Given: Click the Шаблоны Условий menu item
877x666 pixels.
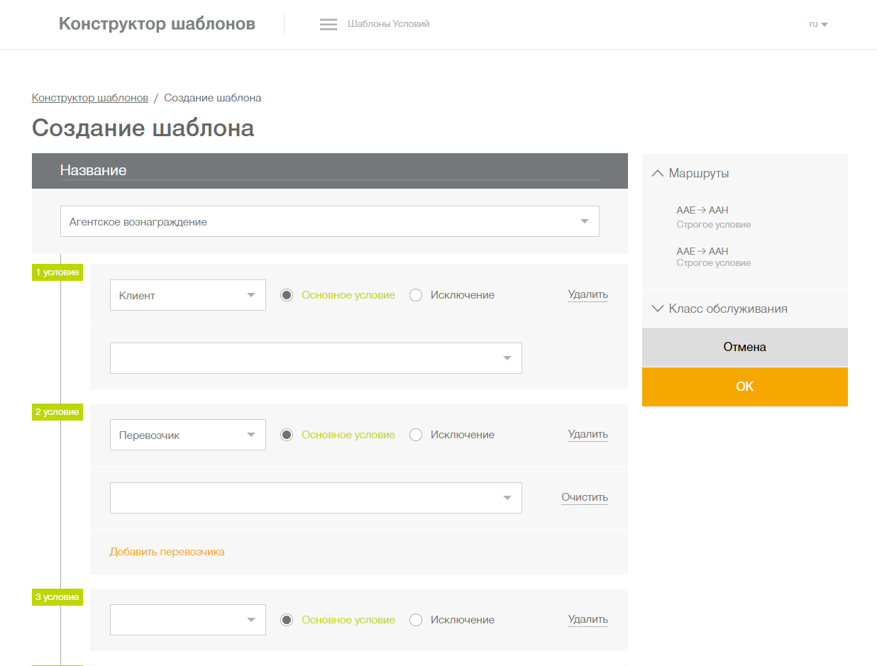Looking at the screenshot, I should pyautogui.click(x=388, y=24).
